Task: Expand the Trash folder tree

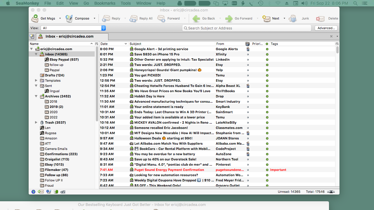Action: click(x=36, y=123)
